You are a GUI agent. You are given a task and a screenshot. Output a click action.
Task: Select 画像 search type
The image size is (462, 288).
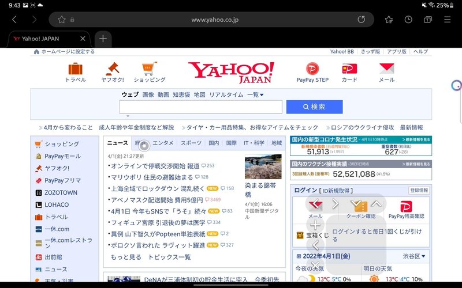point(148,94)
